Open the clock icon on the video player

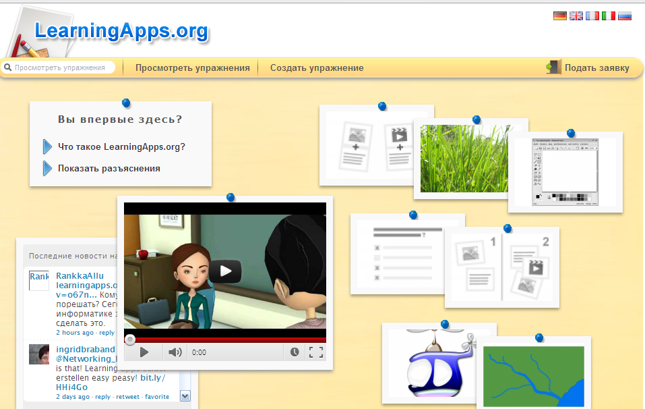click(x=295, y=352)
